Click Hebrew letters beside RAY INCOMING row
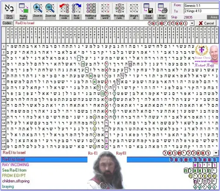This screenshot has height=191, width=220. tap(205, 165)
